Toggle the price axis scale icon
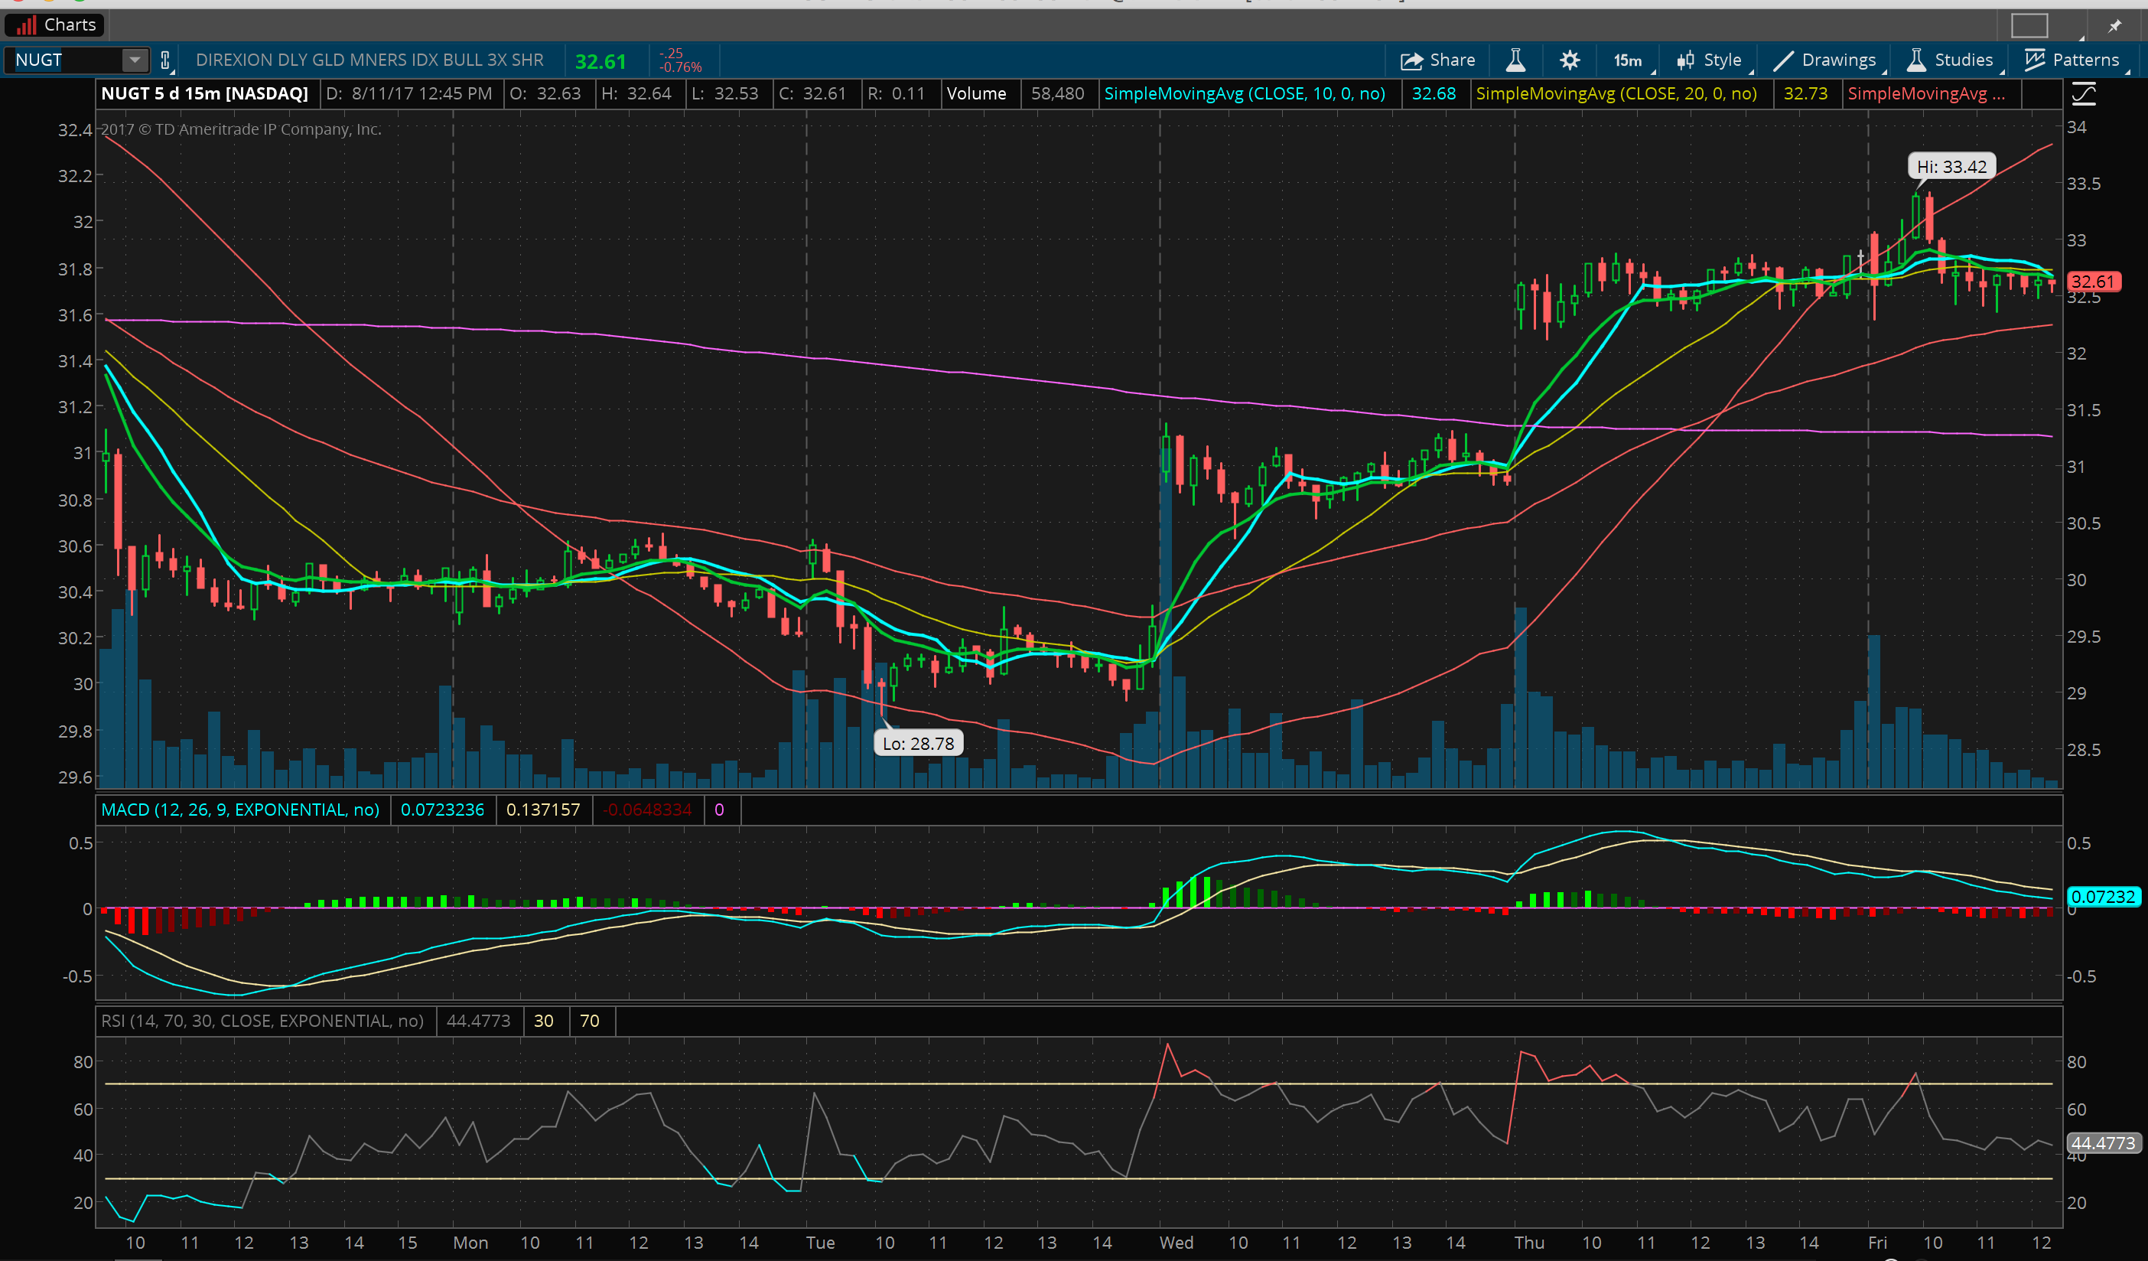Image resolution: width=2148 pixels, height=1261 pixels. [2083, 94]
